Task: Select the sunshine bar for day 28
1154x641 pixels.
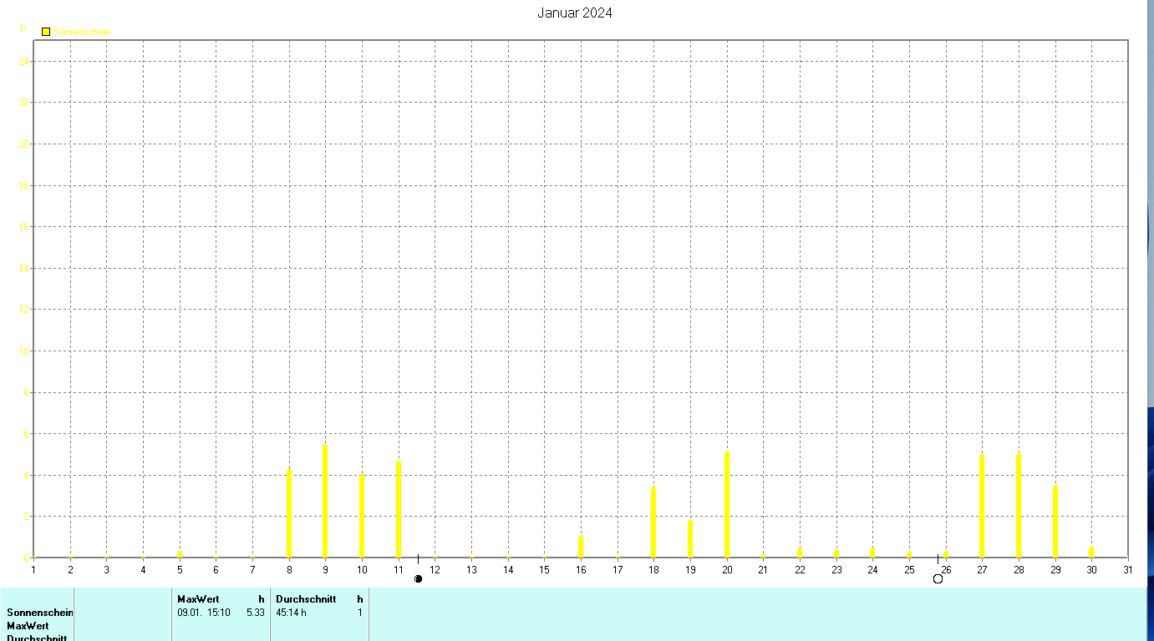Action: pyautogui.click(x=1019, y=505)
